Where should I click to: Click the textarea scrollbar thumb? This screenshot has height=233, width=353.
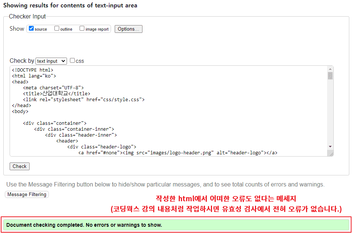pyautogui.click(x=330, y=76)
